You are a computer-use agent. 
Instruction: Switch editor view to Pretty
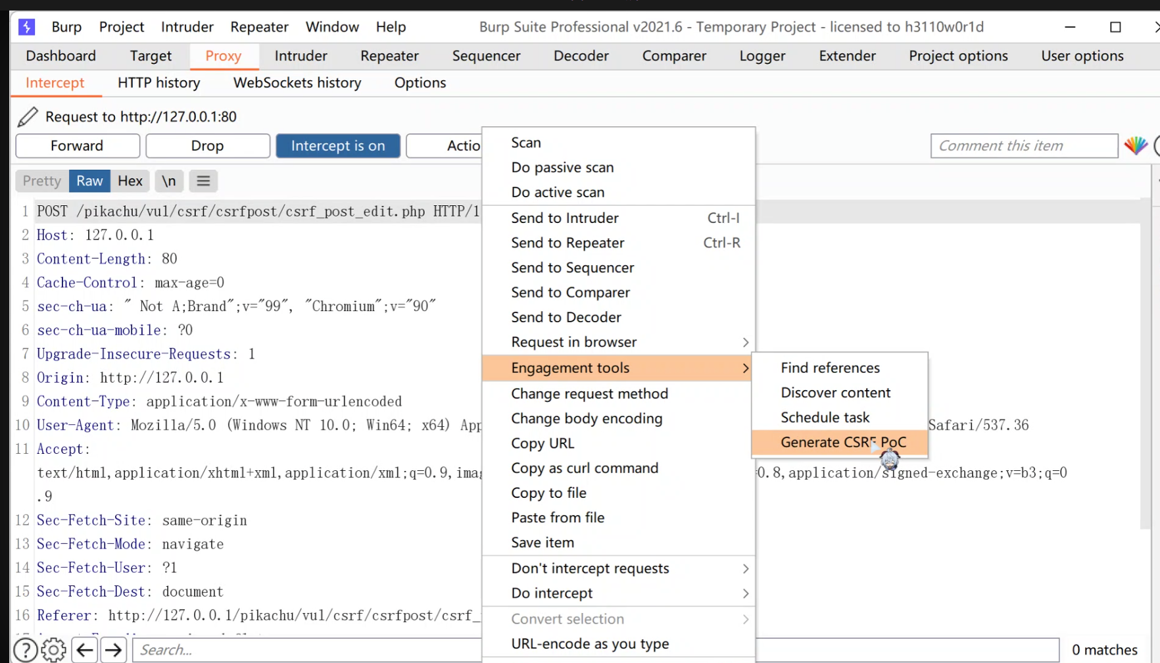pyautogui.click(x=42, y=181)
